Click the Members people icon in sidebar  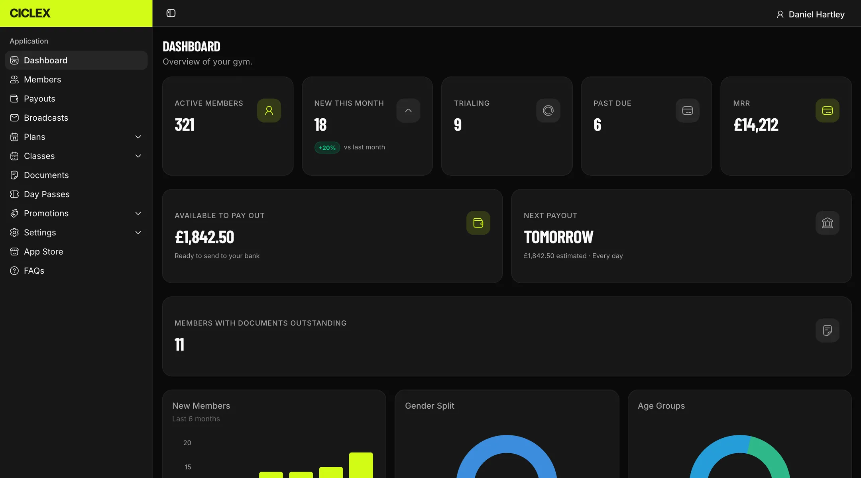tap(14, 79)
